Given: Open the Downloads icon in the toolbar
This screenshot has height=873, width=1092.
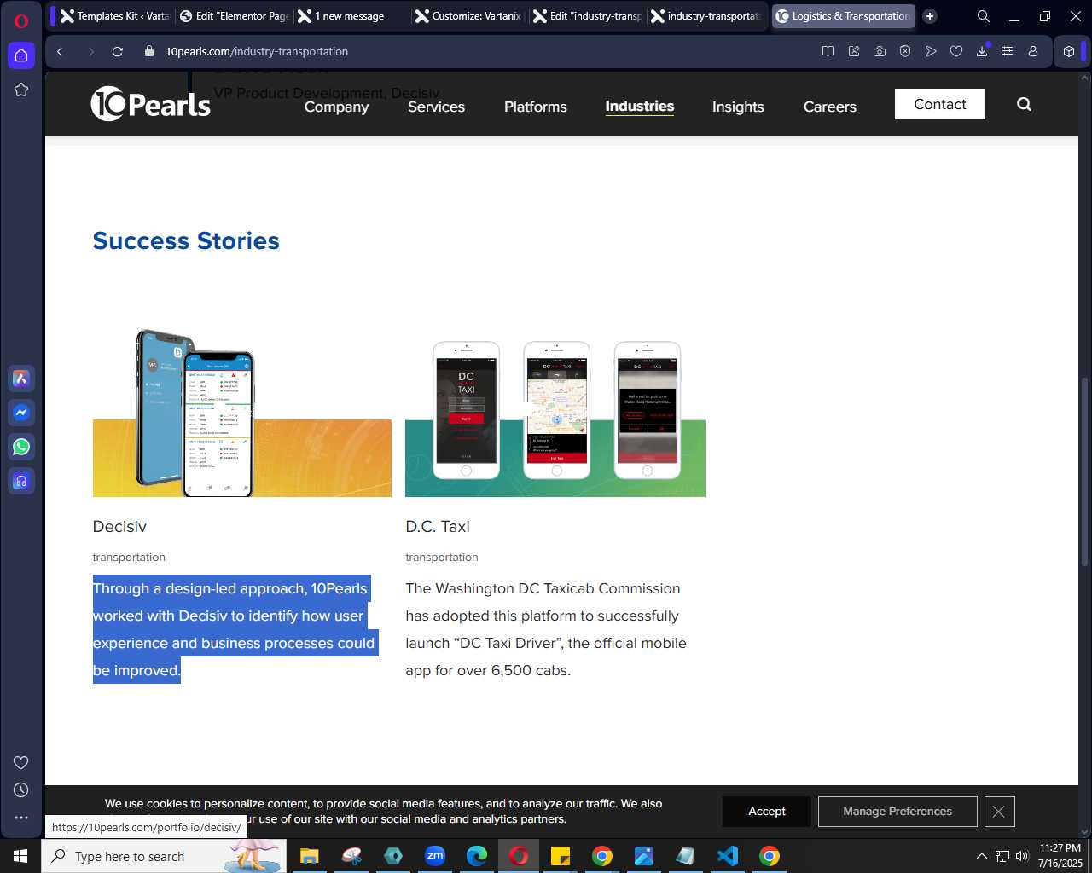Looking at the screenshot, I should tap(982, 51).
